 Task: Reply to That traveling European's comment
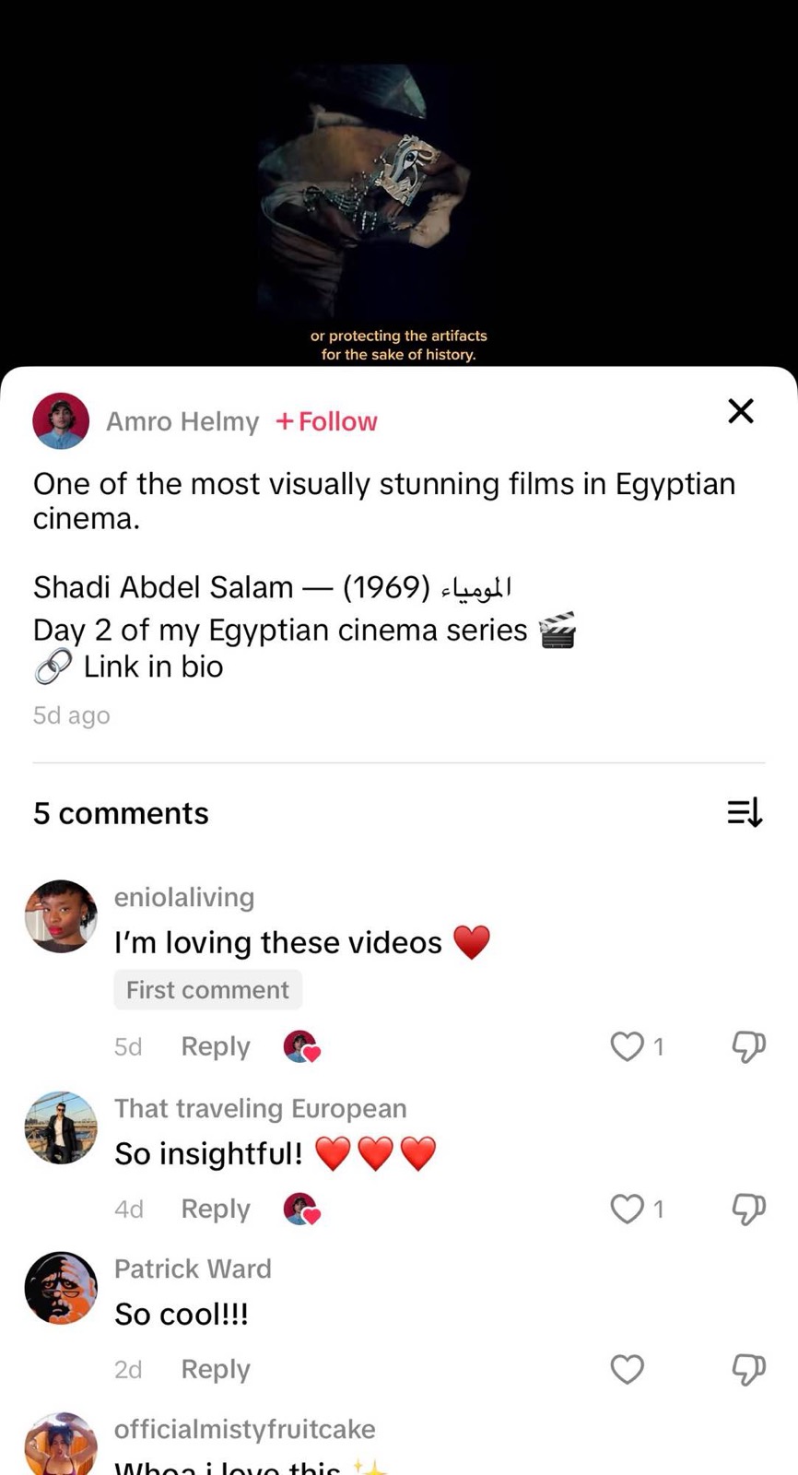[x=216, y=1209]
